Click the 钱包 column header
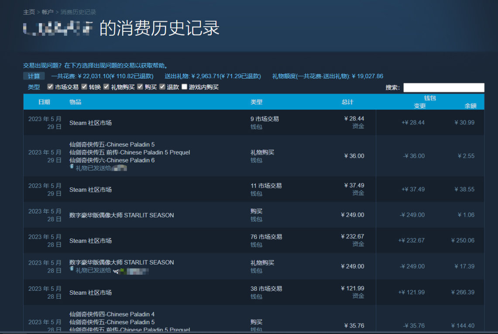Viewport: 498px width, 334px height. coord(430,98)
